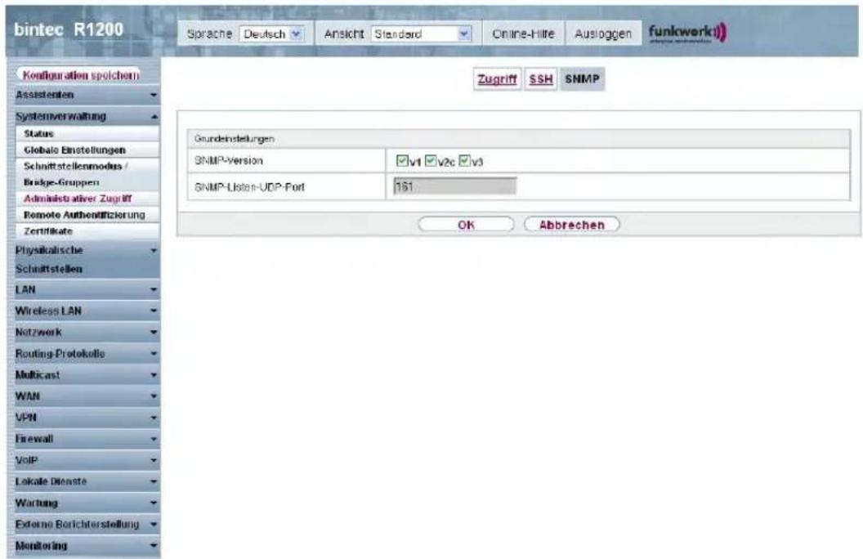Screen dimensions: 863x559
Task: Expand the Wartung menu section
Action: click(x=87, y=503)
